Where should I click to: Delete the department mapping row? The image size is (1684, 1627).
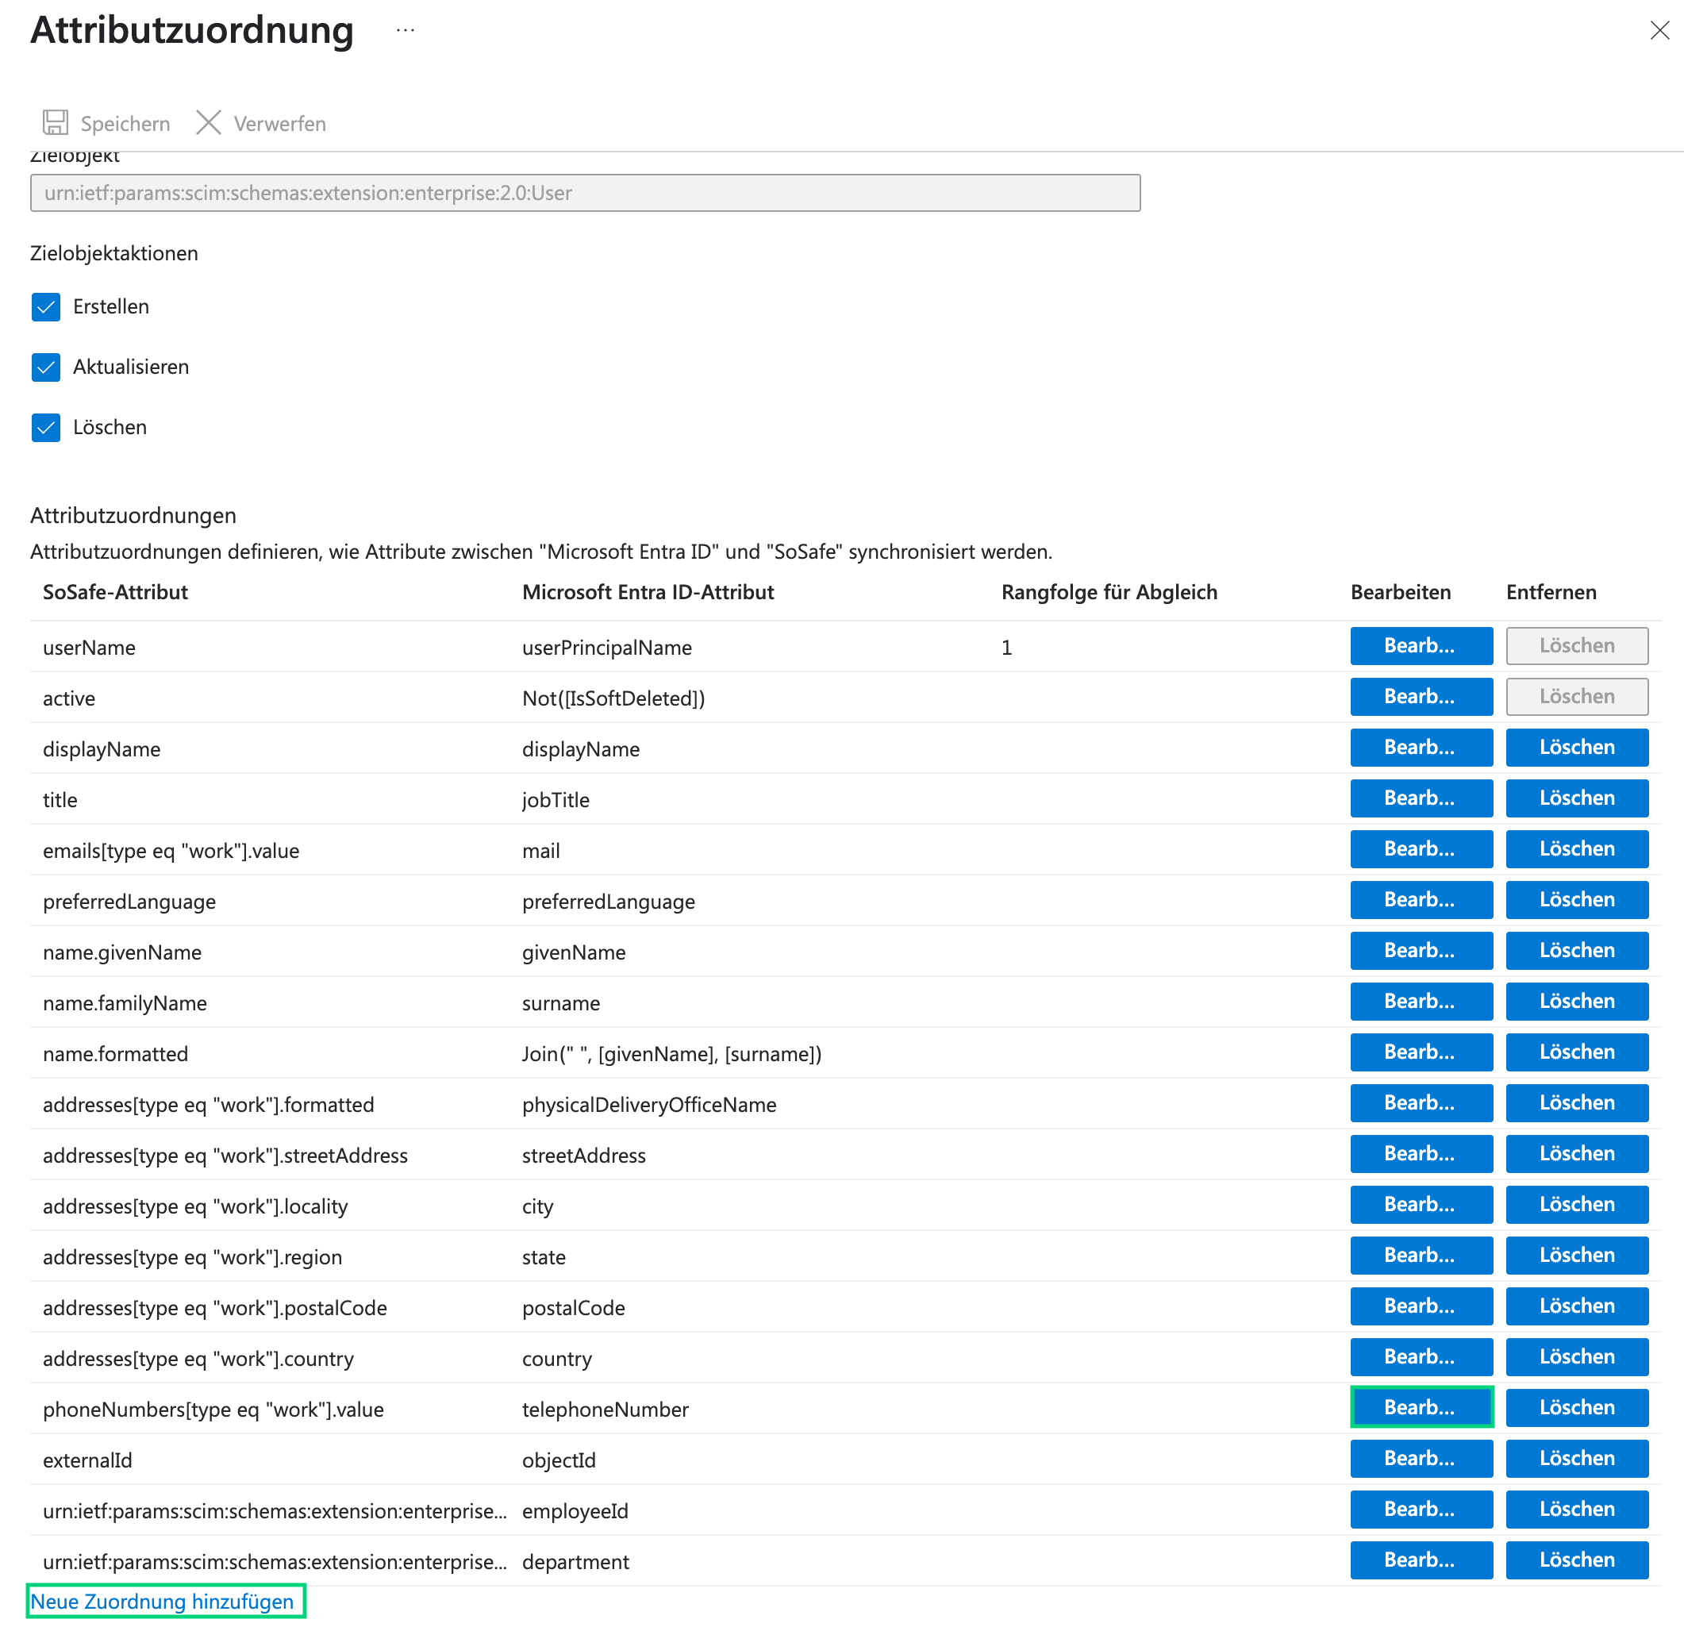pyautogui.click(x=1576, y=1559)
